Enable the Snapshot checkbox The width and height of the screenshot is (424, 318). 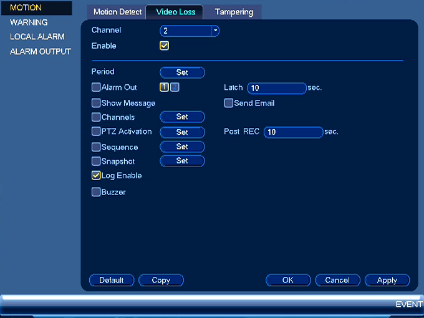(96, 161)
